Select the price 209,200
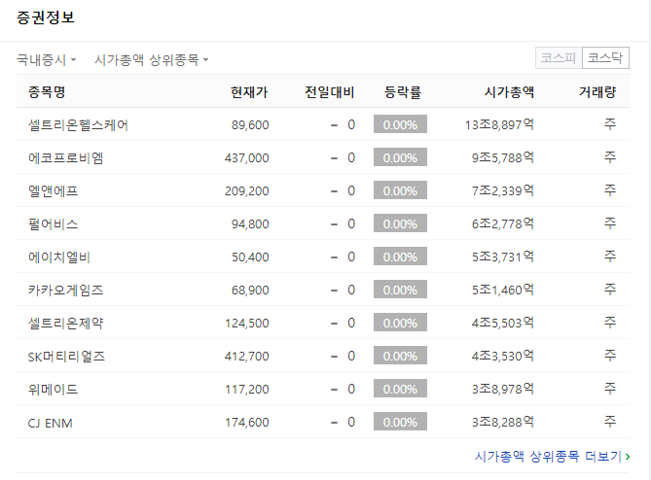 click(x=246, y=191)
